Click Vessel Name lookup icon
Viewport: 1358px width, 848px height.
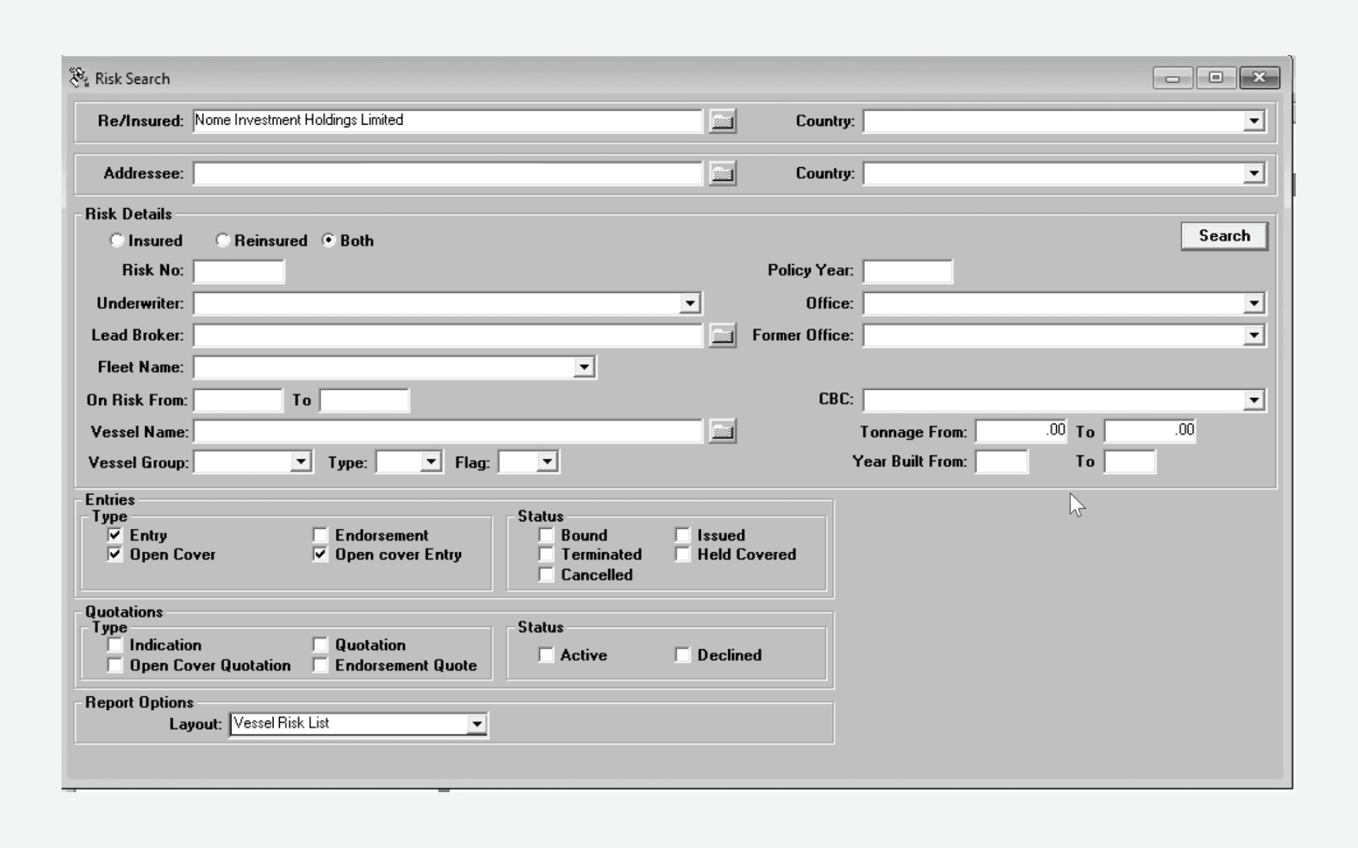[721, 431]
